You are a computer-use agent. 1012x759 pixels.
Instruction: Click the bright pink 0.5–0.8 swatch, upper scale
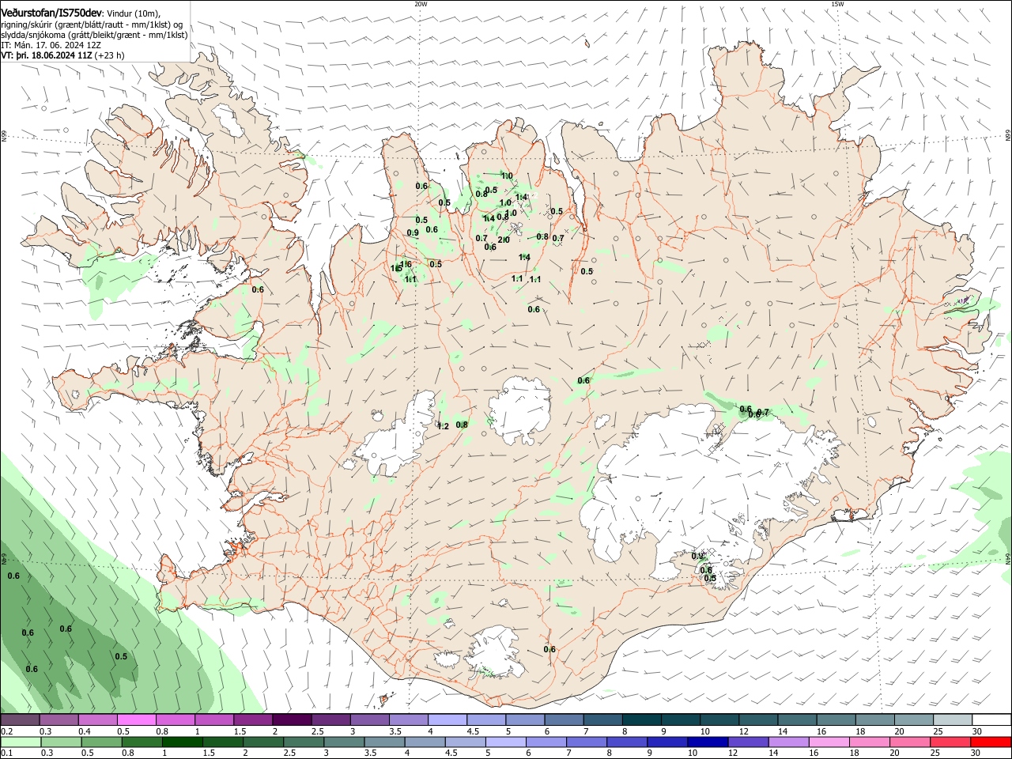(136, 720)
